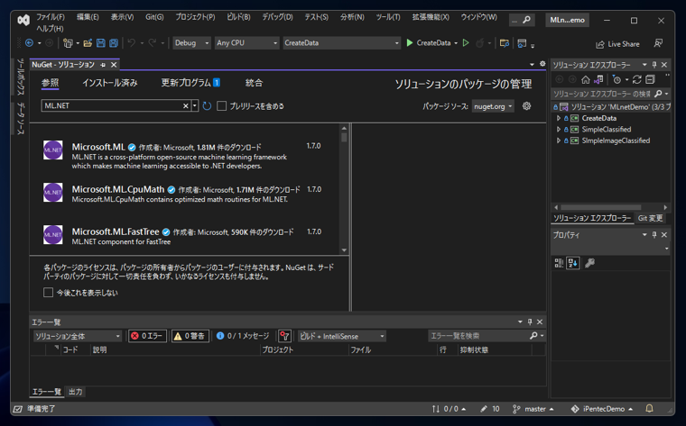Click the browser window icon in toolbar
The image size is (686, 426).
click(522, 42)
